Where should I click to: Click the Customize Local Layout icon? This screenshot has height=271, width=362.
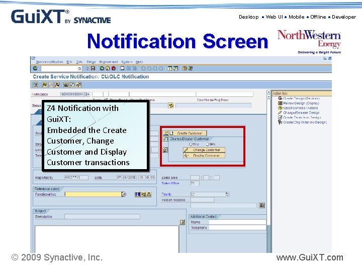point(190,68)
